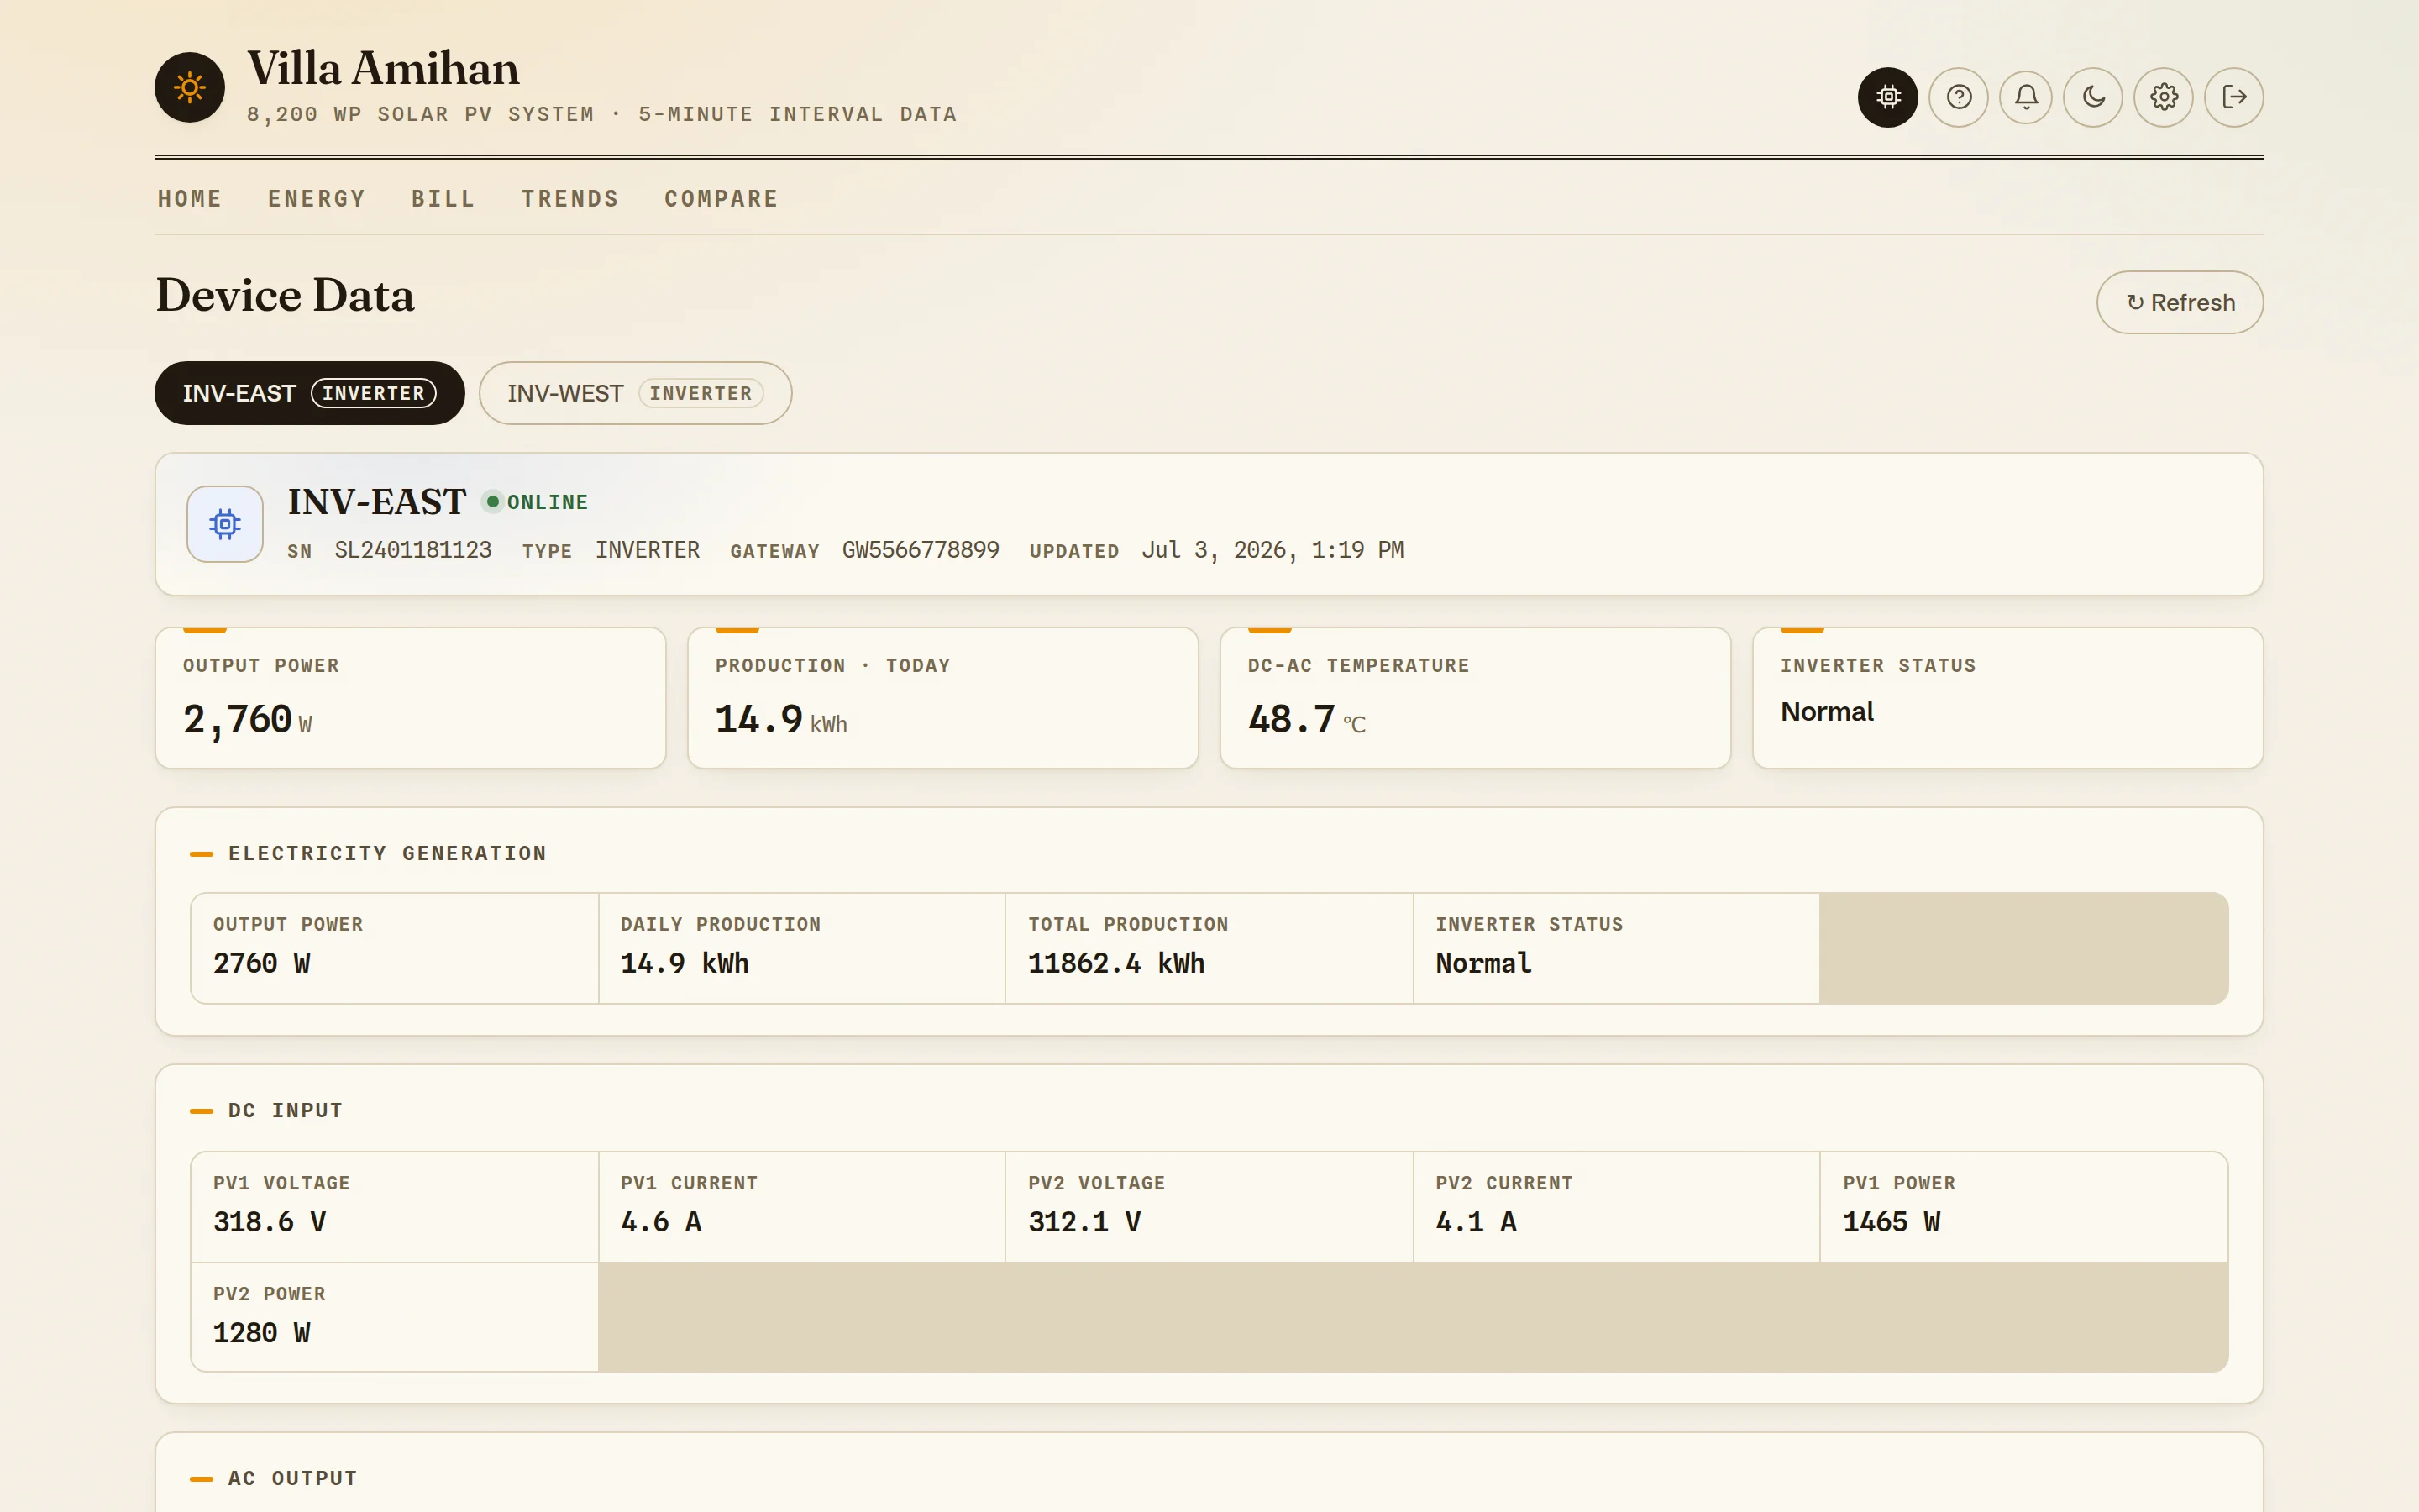Click the Villa Amihan title

tap(383, 68)
